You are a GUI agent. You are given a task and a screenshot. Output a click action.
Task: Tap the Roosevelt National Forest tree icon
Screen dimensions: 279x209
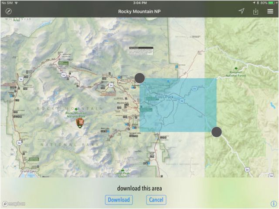click(x=236, y=69)
